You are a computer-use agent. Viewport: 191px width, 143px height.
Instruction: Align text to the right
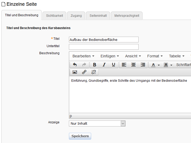pyautogui.click(x=143, y=65)
